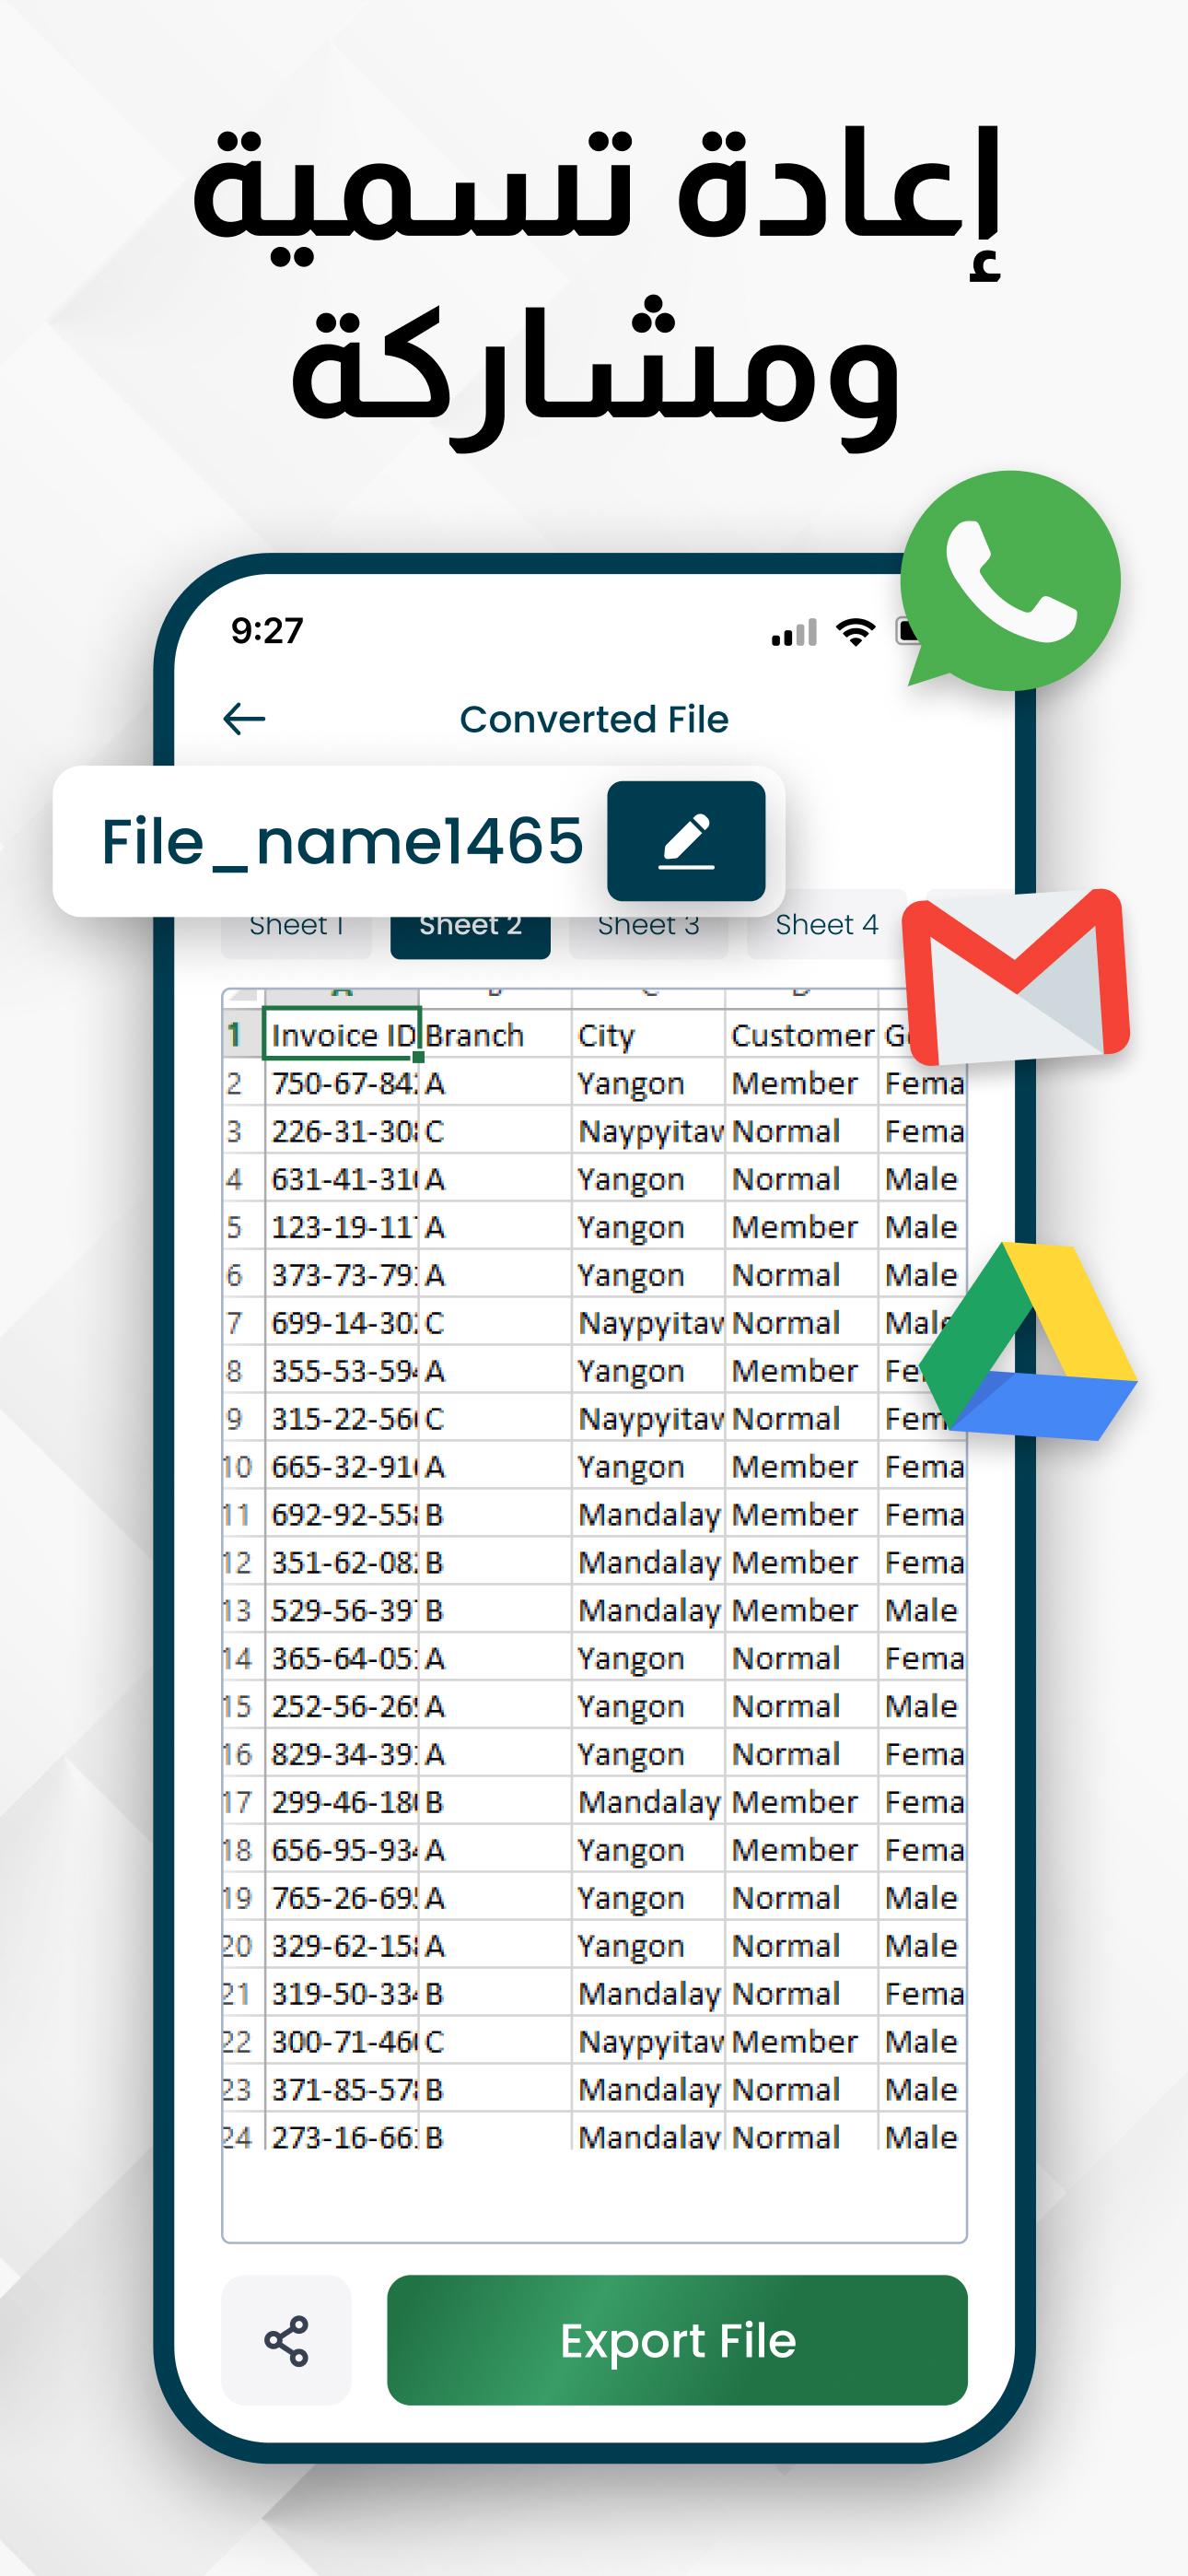The height and width of the screenshot is (2576, 1188).
Task: Select the Mandalay city cell in row 11
Action: (x=648, y=1515)
